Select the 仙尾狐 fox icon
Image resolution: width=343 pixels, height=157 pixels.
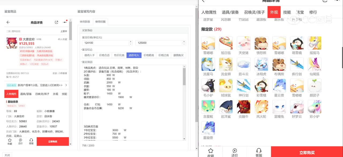pyautogui.click(x=314, y=64)
